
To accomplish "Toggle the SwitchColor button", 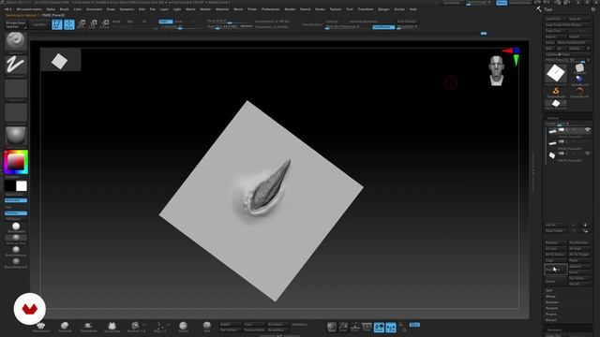I will coord(16,195).
